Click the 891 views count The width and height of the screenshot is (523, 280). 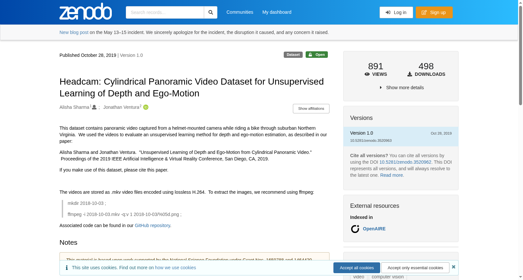pos(376,66)
